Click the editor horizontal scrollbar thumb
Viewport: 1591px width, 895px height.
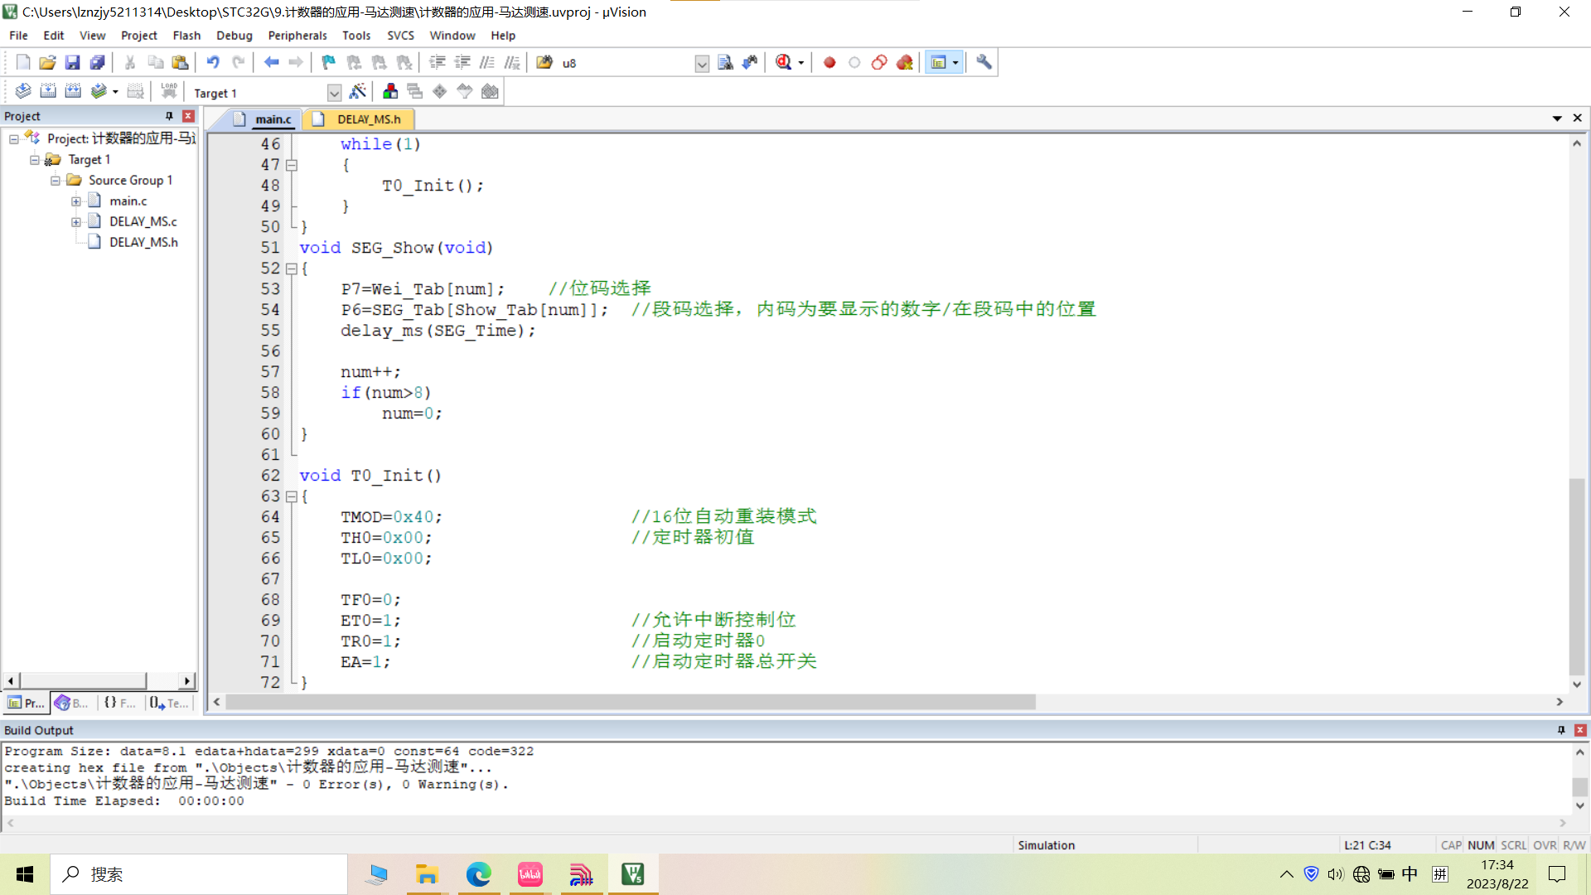(631, 702)
